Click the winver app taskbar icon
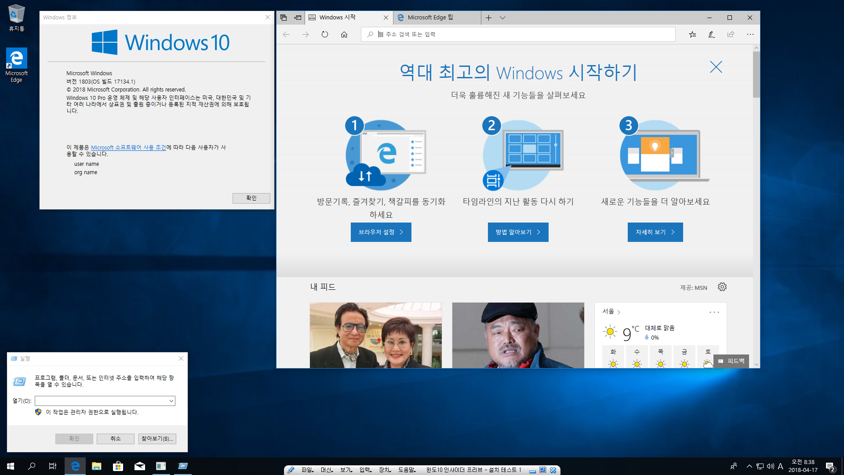The image size is (844, 475). click(161, 466)
